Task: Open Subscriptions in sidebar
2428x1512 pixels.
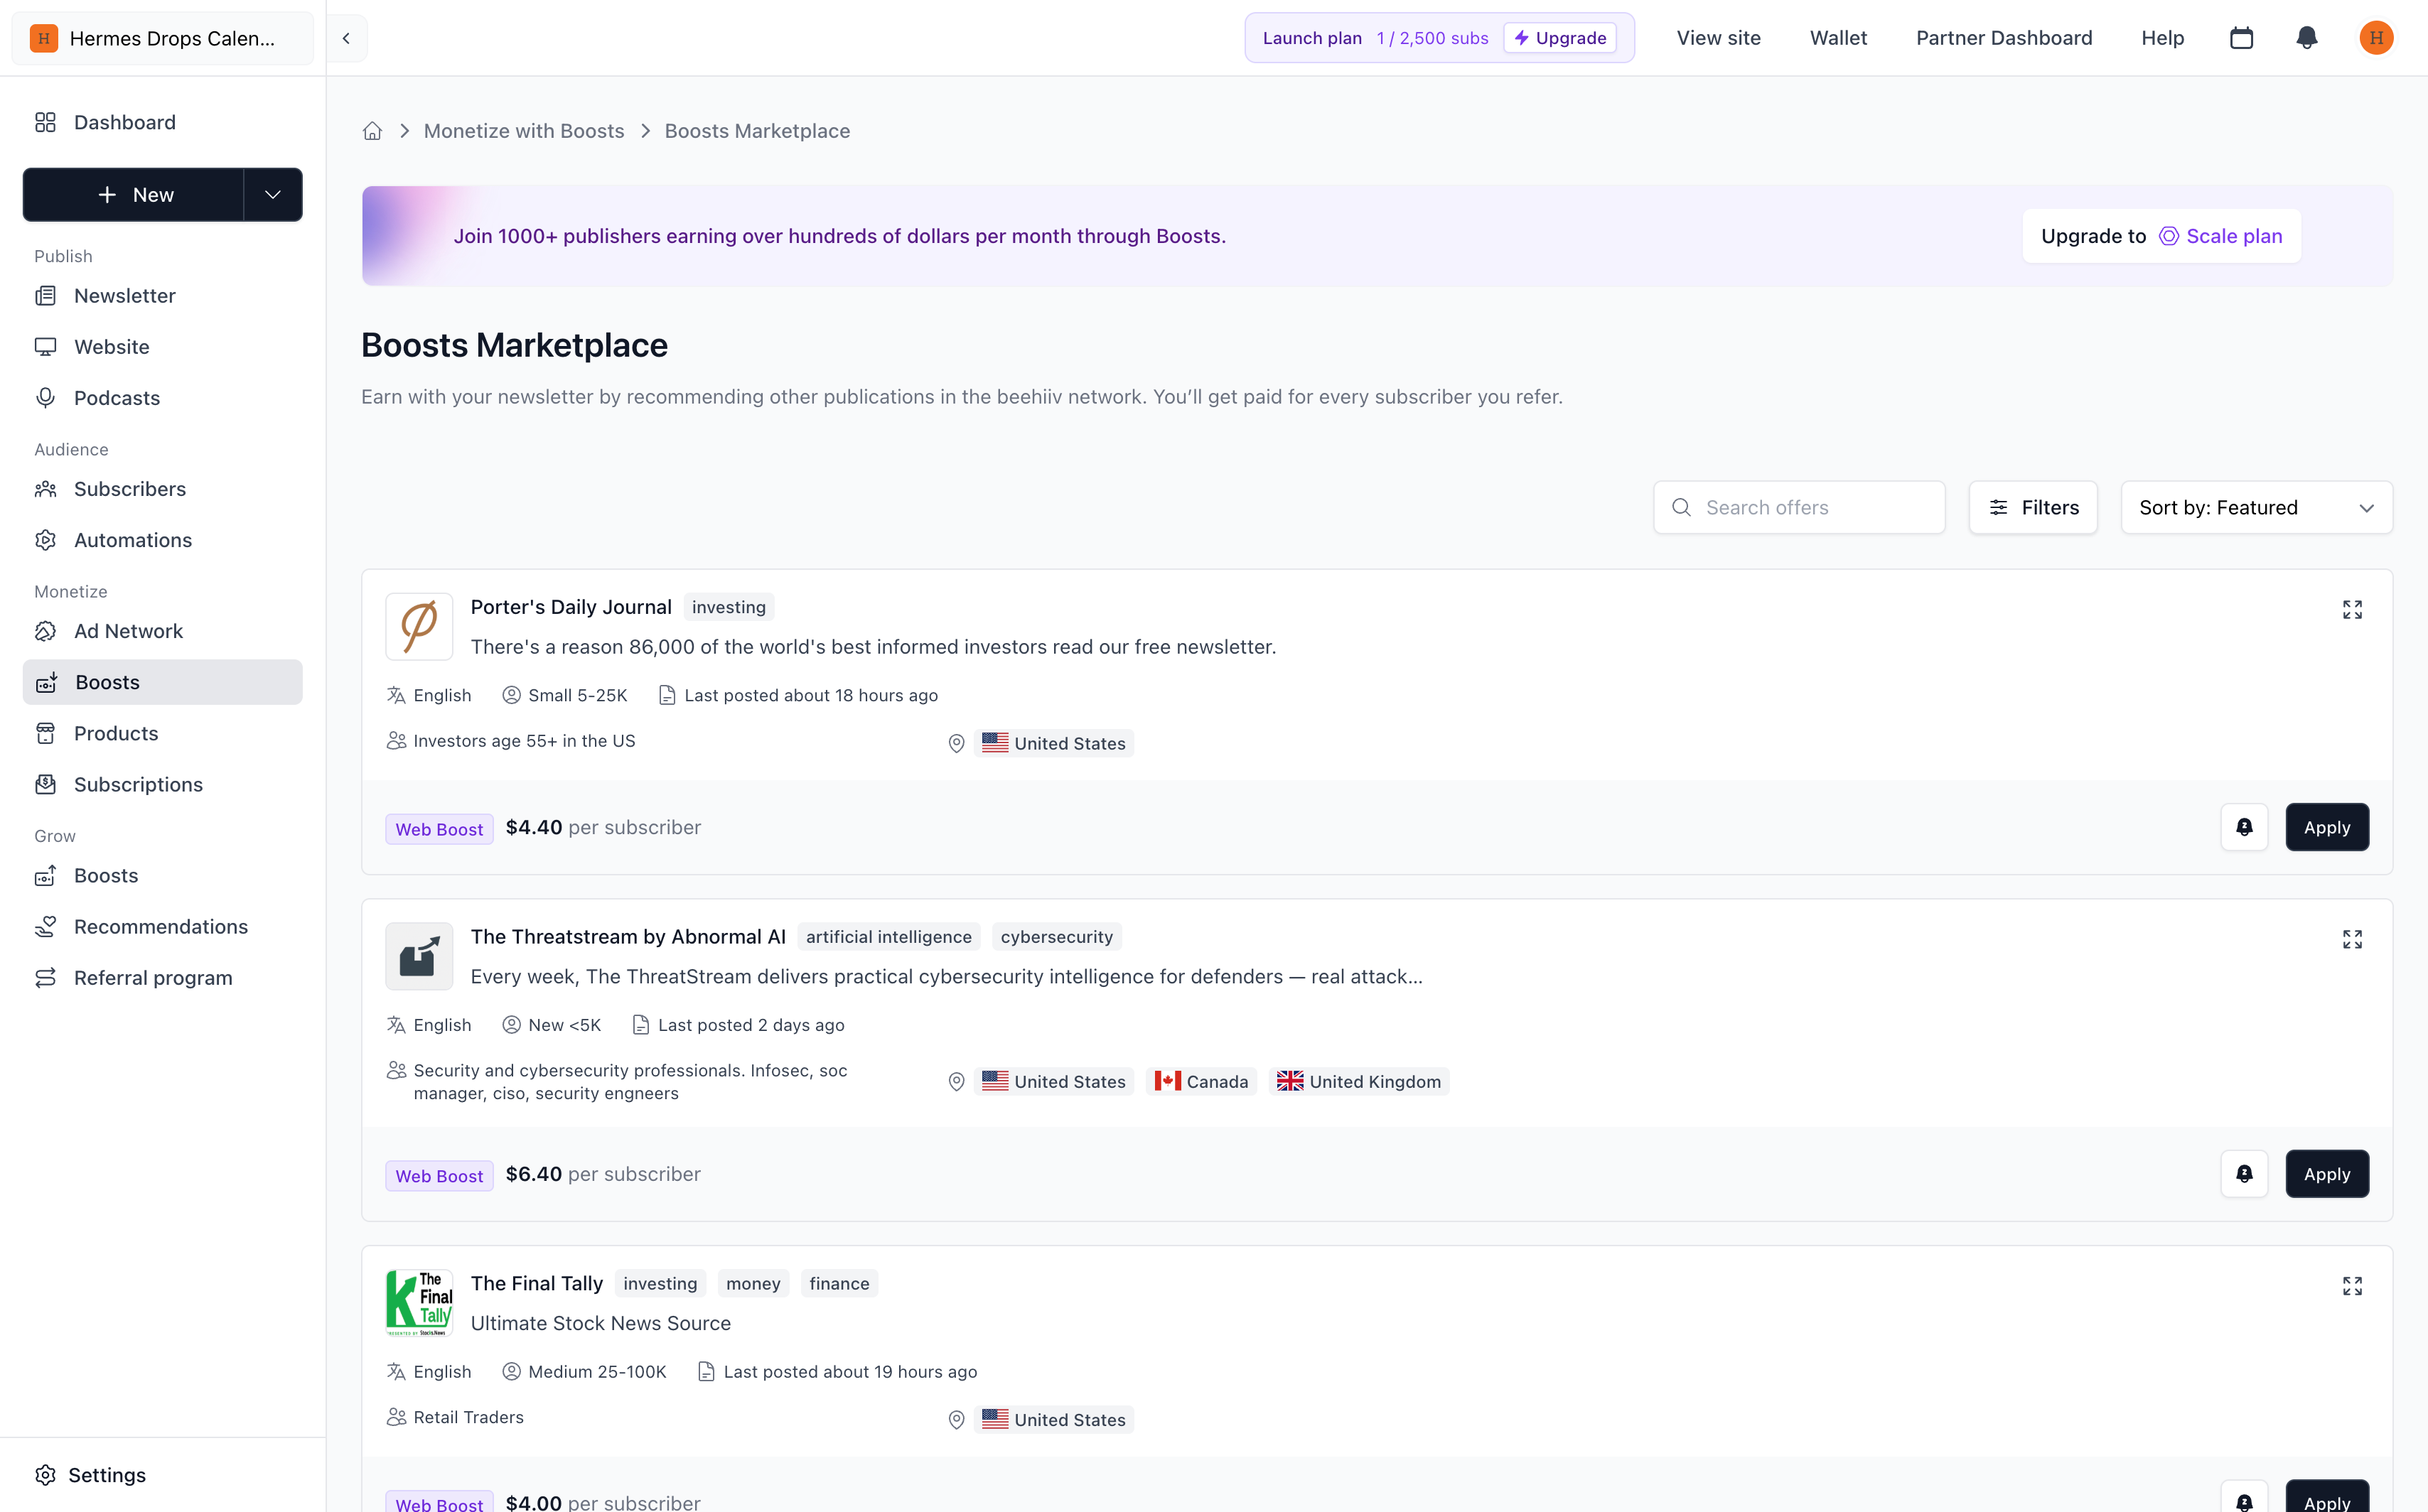Action: click(x=163, y=784)
